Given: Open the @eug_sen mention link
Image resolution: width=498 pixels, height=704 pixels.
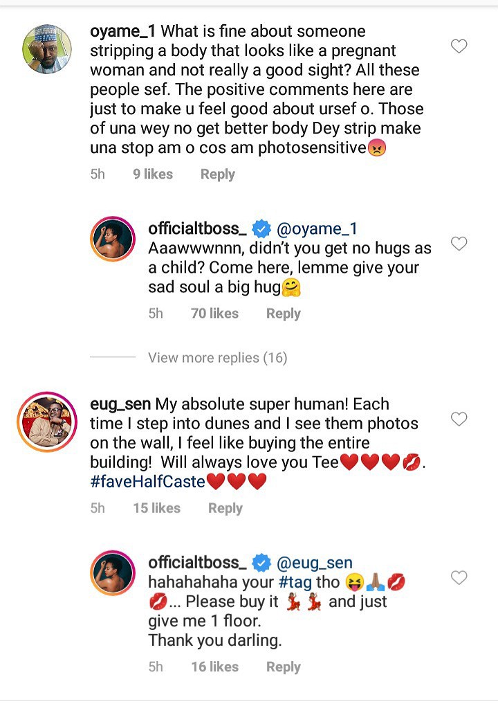Looking at the screenshot, I should pyautogui.click(x=315, y=563).
